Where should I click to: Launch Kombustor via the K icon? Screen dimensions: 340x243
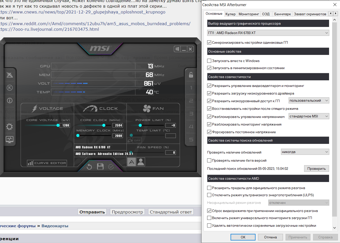pyautogui.click(x=10, y=88)
